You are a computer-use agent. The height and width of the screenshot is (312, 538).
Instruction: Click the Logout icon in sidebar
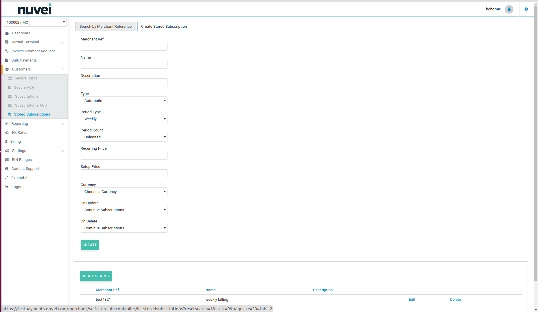click(7, 187)
